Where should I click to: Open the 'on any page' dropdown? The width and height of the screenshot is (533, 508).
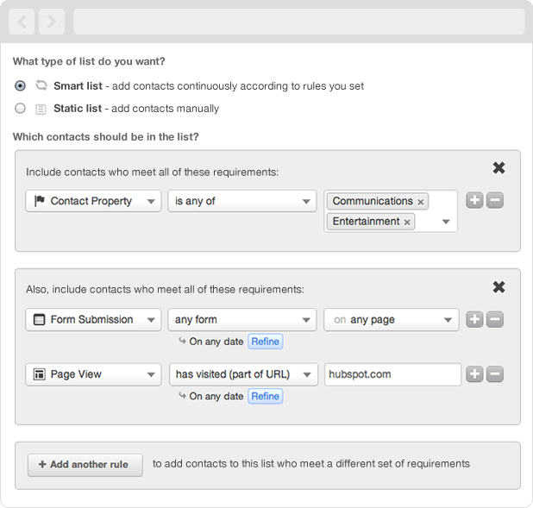[391, 319]
